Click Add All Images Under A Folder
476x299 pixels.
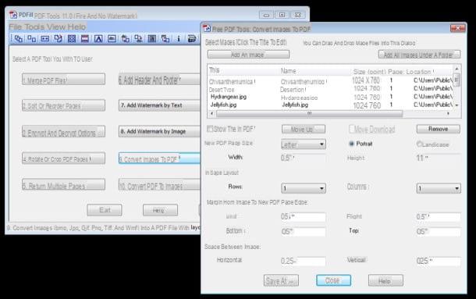tap(419, 55)
